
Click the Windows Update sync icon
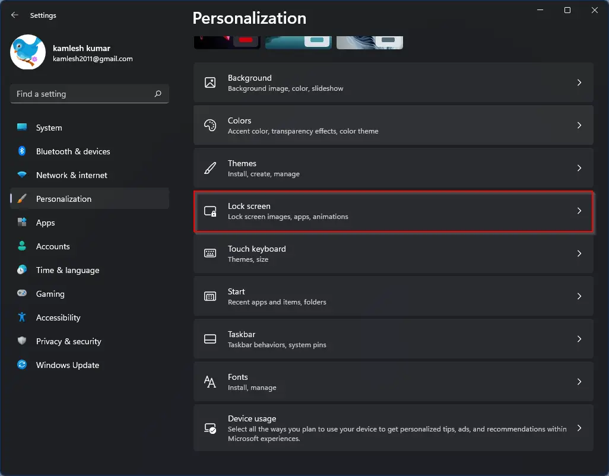click(x=22, y=364)
